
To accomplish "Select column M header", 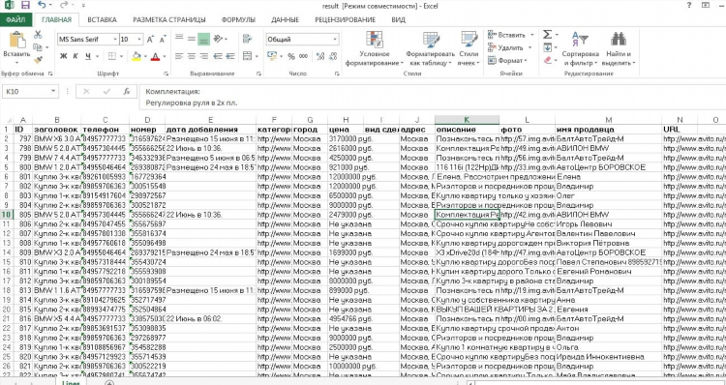I will pos(609,120).
